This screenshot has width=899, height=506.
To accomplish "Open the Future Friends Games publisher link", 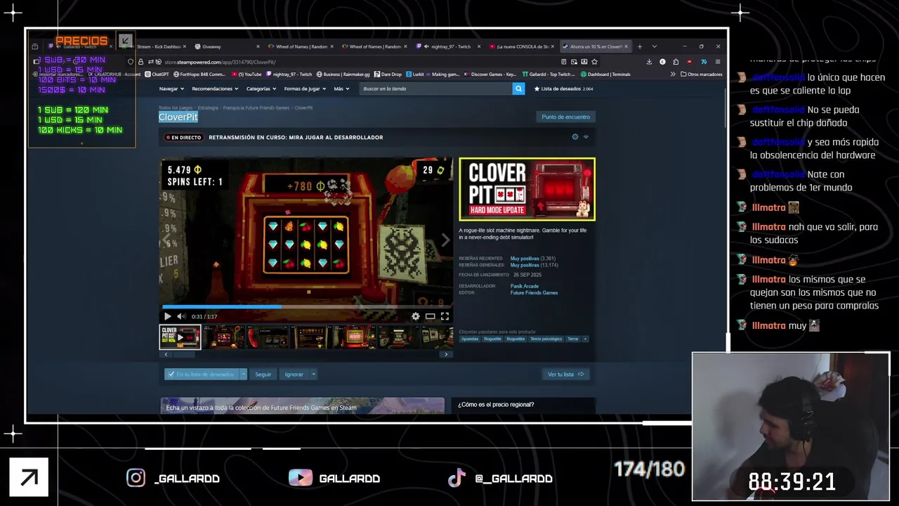I will pos(534,292).
